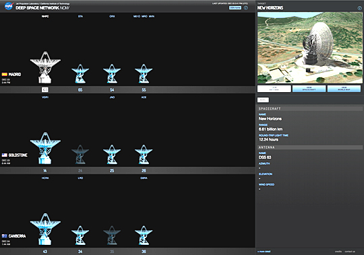Select Goldstone antenna dish 25
364x255 pixels.
[112, 154]
